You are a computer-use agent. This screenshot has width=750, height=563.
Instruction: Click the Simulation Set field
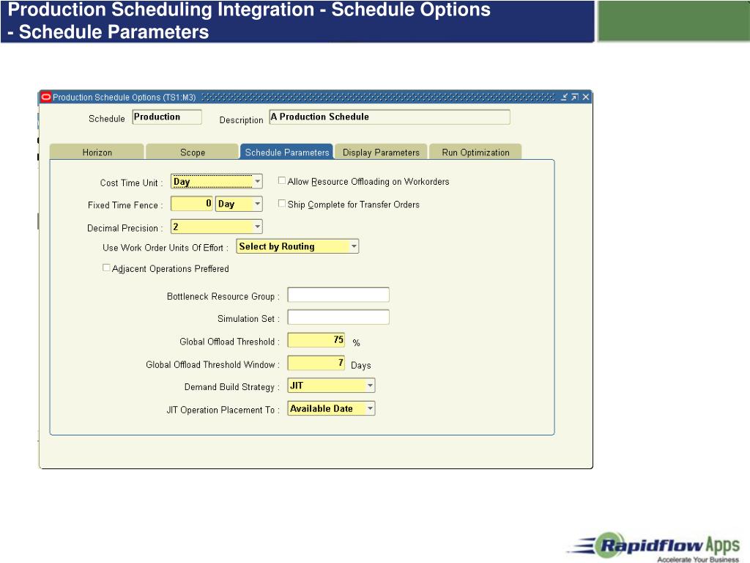338,317
